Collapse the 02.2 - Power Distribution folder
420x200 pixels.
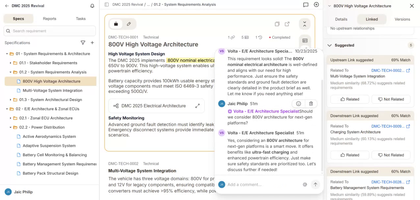click(x=11, y=127)
